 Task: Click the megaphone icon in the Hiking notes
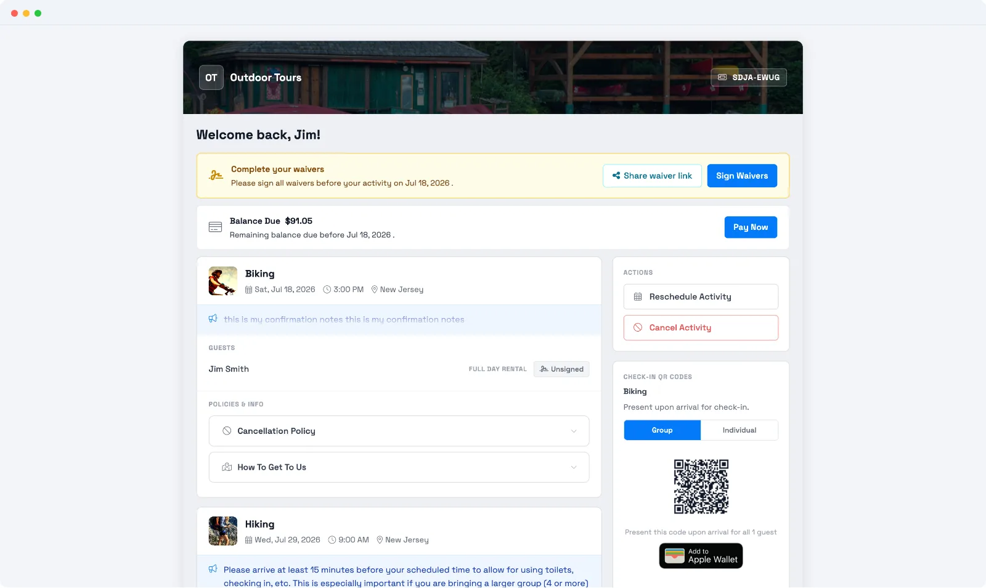[213, 570]
